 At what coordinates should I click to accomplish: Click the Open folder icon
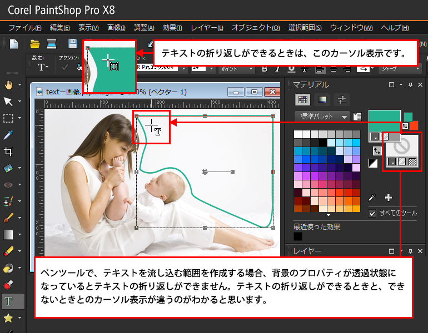coord(34,44)
